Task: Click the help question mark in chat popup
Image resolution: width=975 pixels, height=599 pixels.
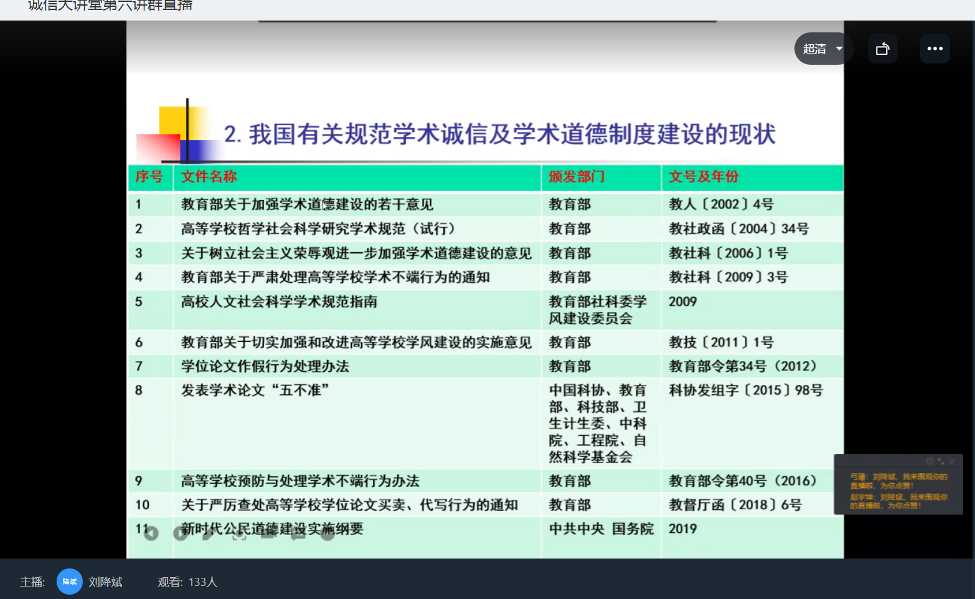Action: click(x=930, y=461)
